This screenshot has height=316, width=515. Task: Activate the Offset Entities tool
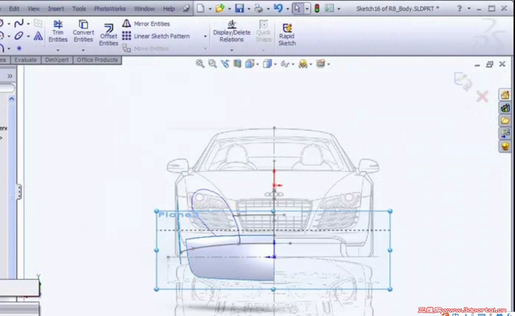tap(108, 35)
